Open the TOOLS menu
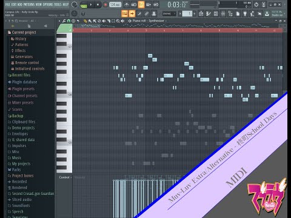Image resolution: width=291 pixels, height=218 pixels. point(58,4)
